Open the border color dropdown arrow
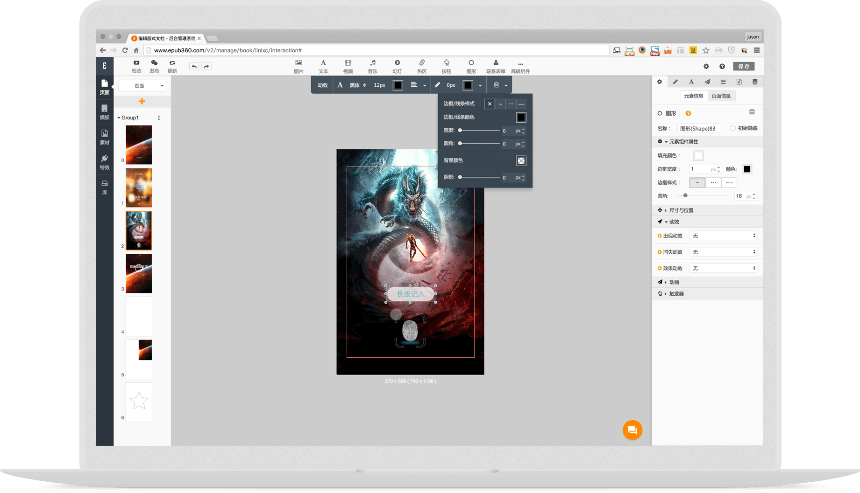Screen dimensions: 860x493 point(480,85)
